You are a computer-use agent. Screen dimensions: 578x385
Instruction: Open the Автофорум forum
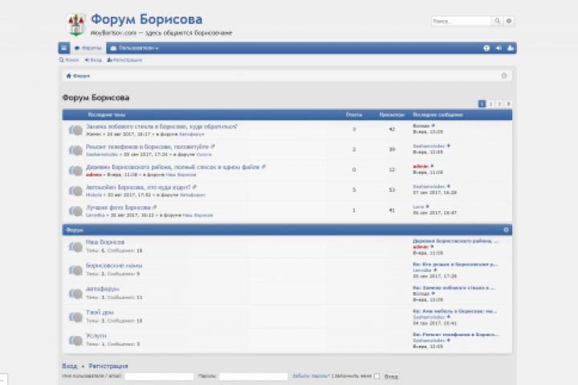(102, 289)
